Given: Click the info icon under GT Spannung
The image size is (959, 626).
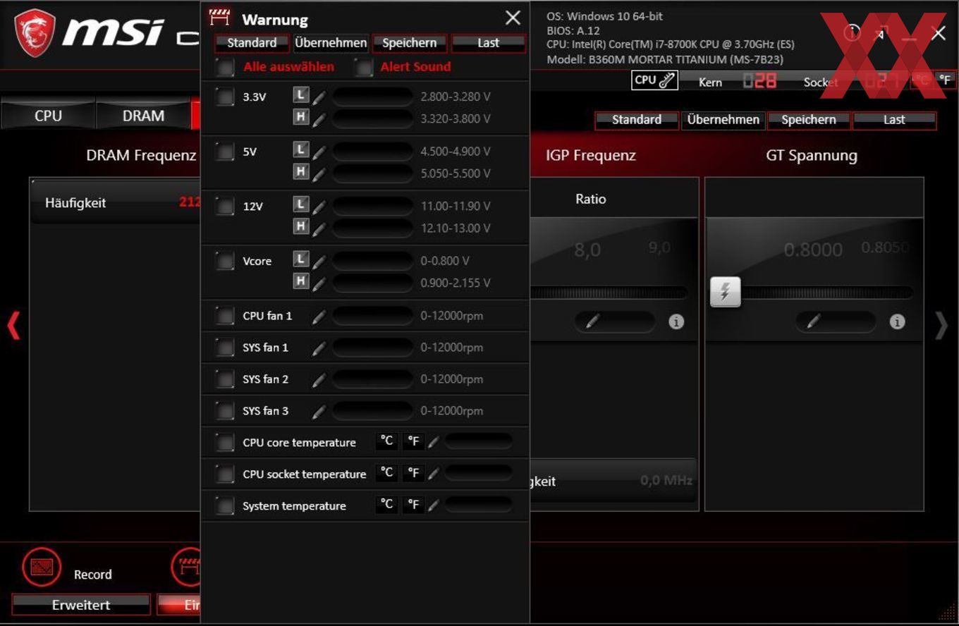Looking at the screenshot, I should point(897,321).
